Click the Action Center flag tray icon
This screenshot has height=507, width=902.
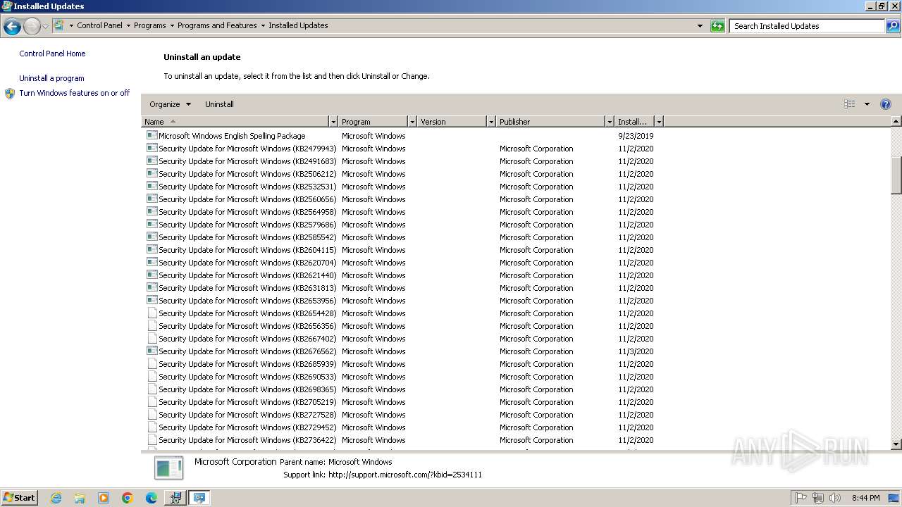coord(801,498)
